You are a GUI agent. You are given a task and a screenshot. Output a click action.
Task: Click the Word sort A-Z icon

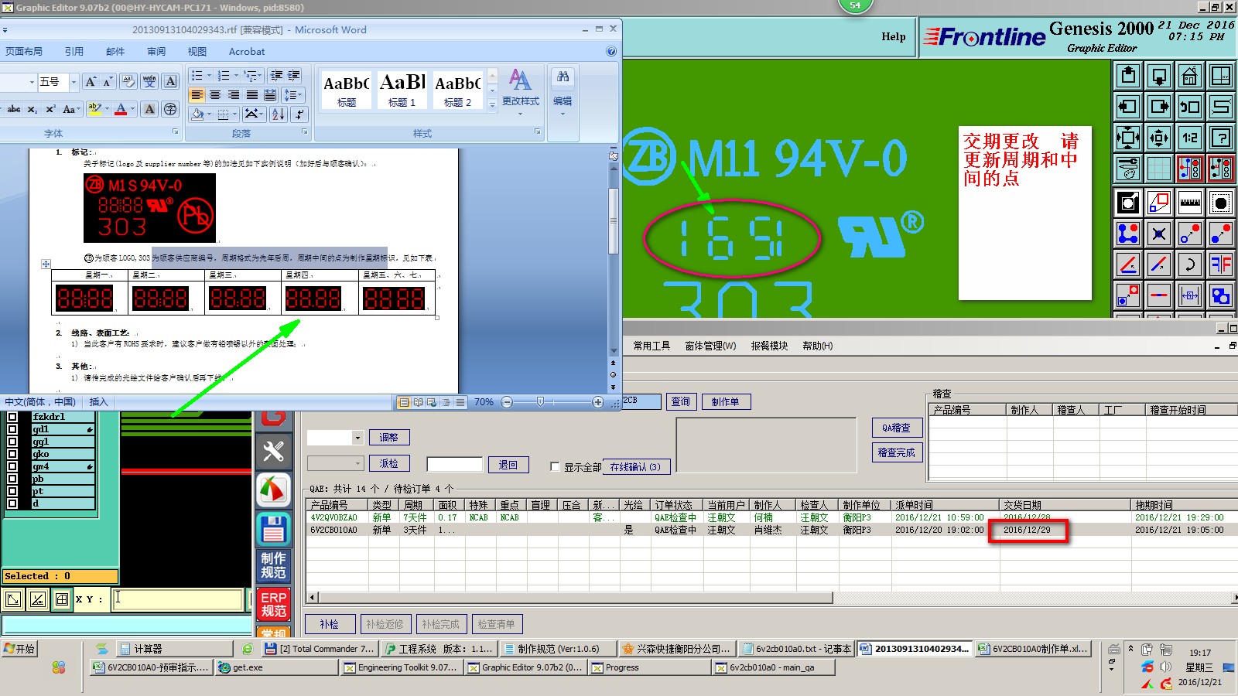(x=279, y=114)
